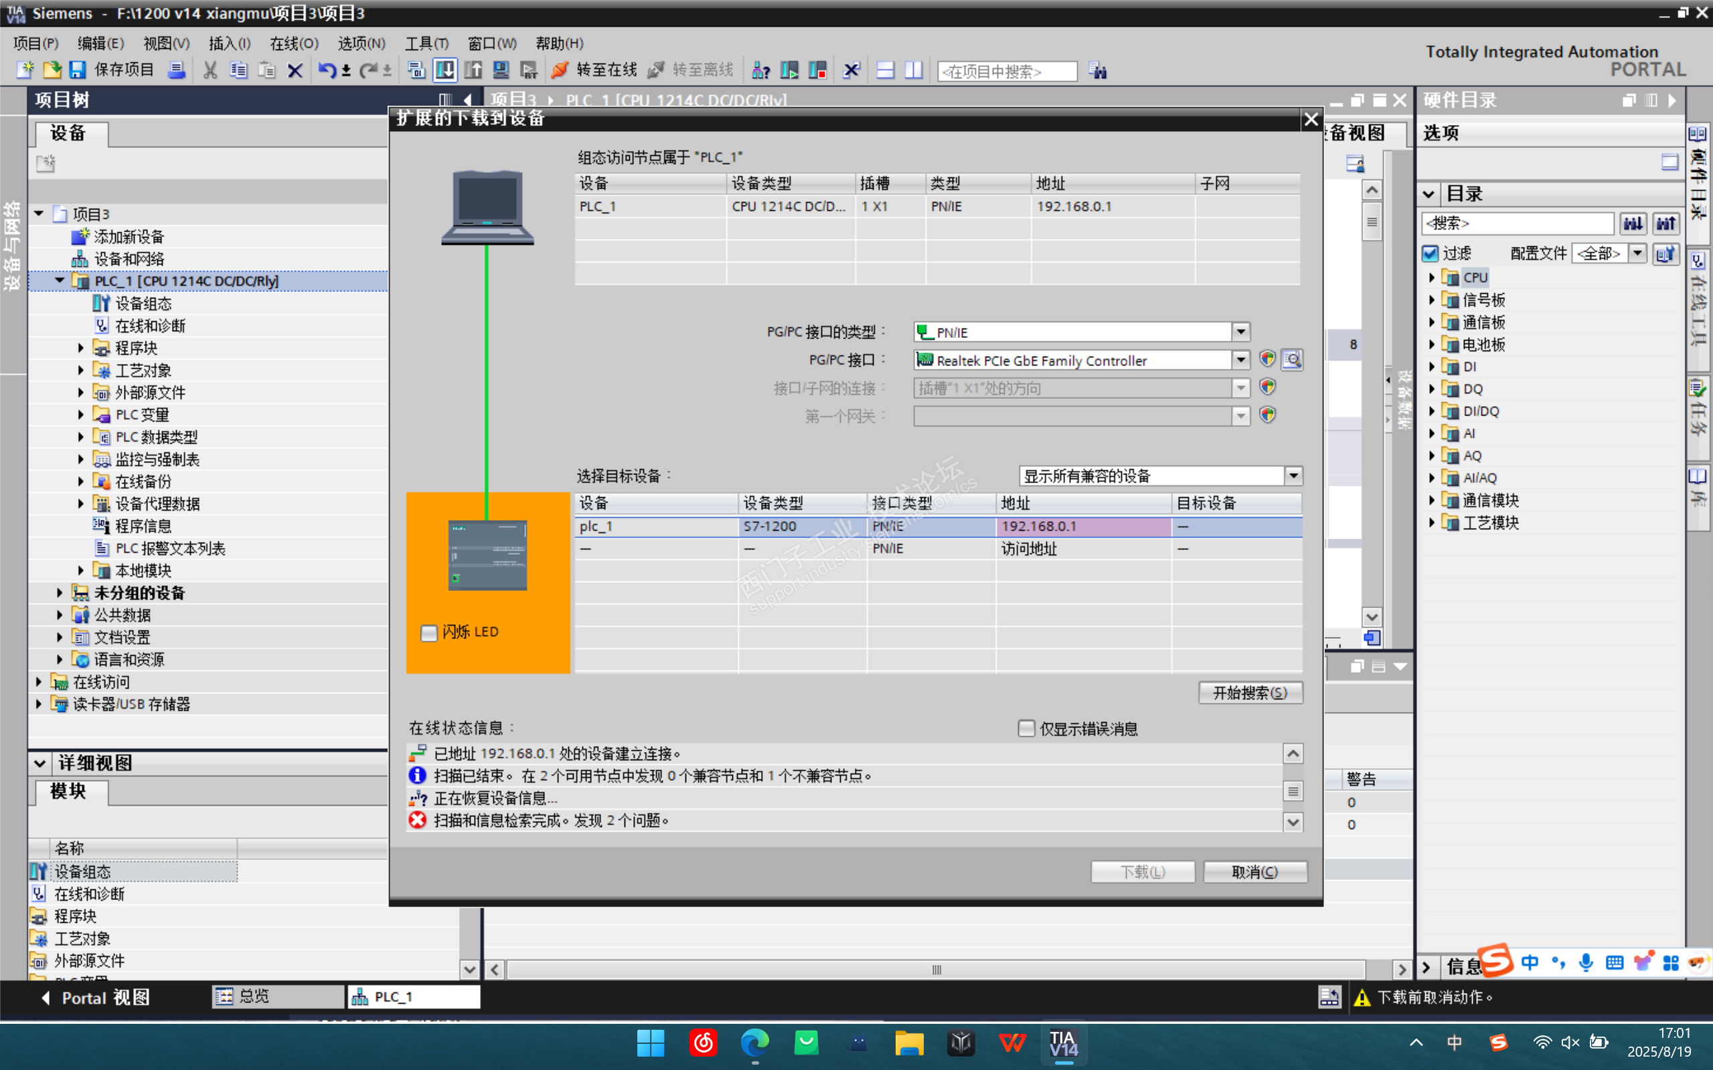Click the Print icon in toolbar

(177, 70)
